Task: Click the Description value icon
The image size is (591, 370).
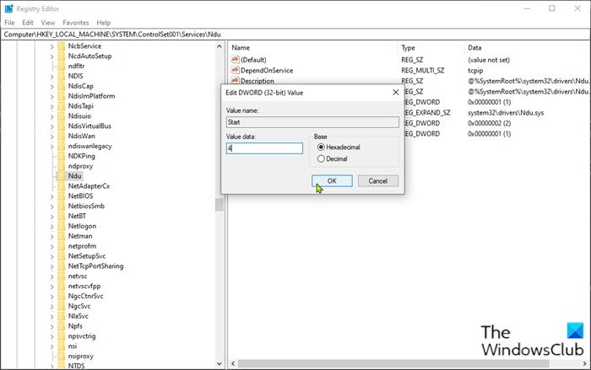Action: point(235,80)
